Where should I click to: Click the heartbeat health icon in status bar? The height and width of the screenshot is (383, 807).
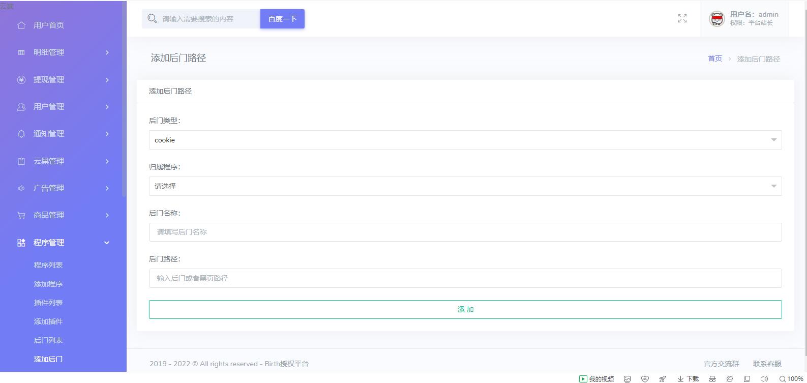click(645, 379)
